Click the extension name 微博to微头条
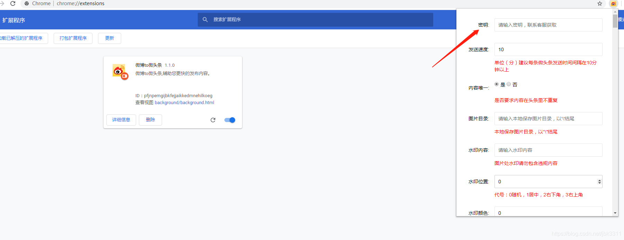 pyautogui.click(x=149, y=65)
